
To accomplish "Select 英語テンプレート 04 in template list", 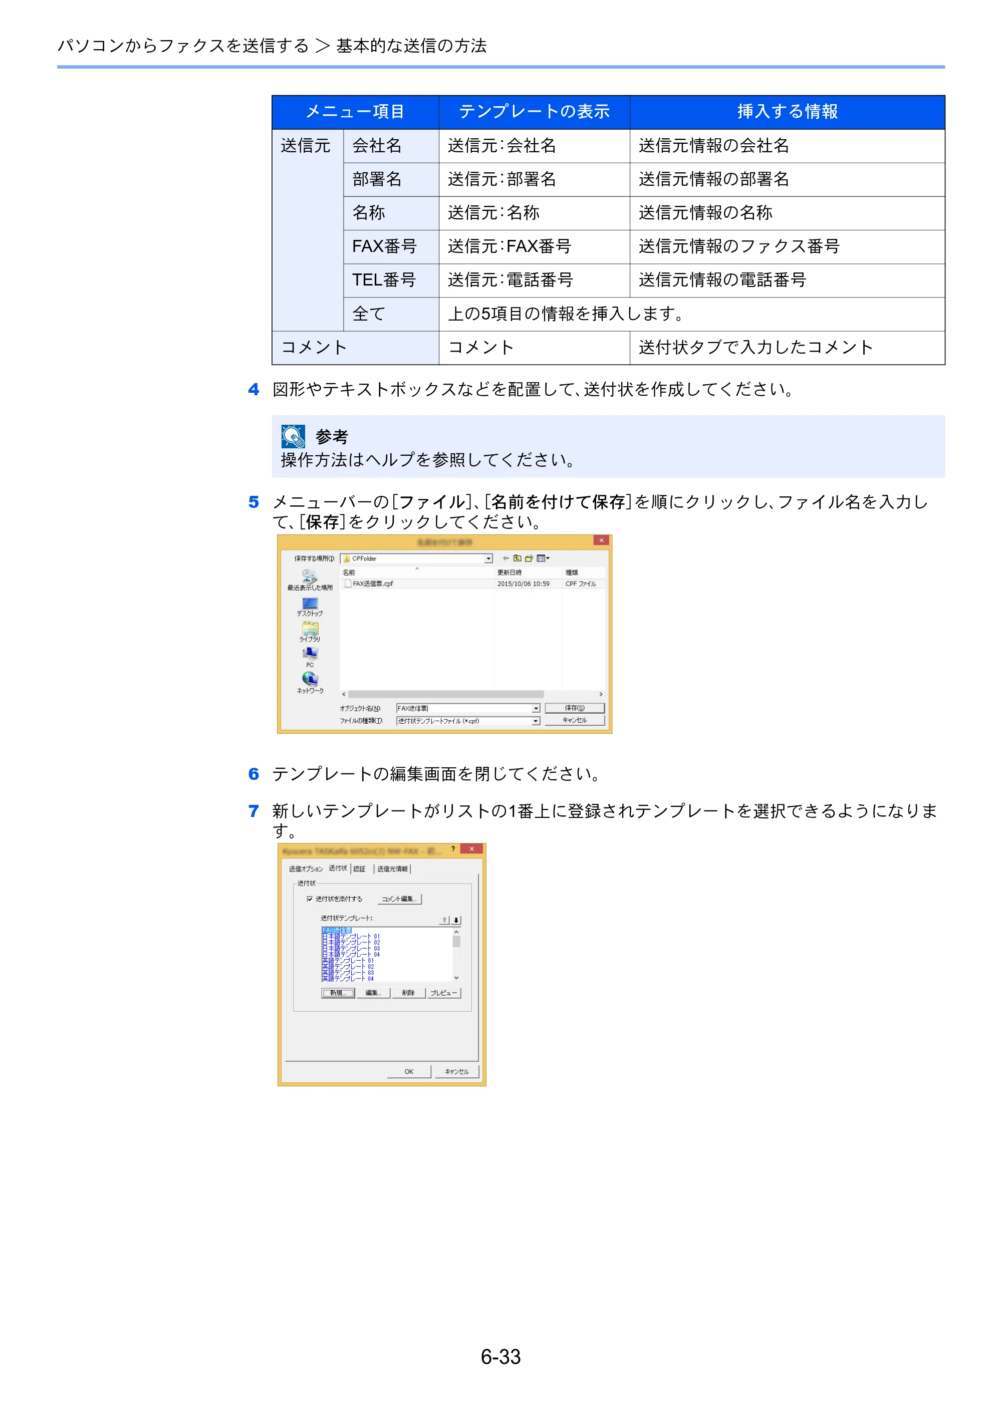I will (348, 978).
